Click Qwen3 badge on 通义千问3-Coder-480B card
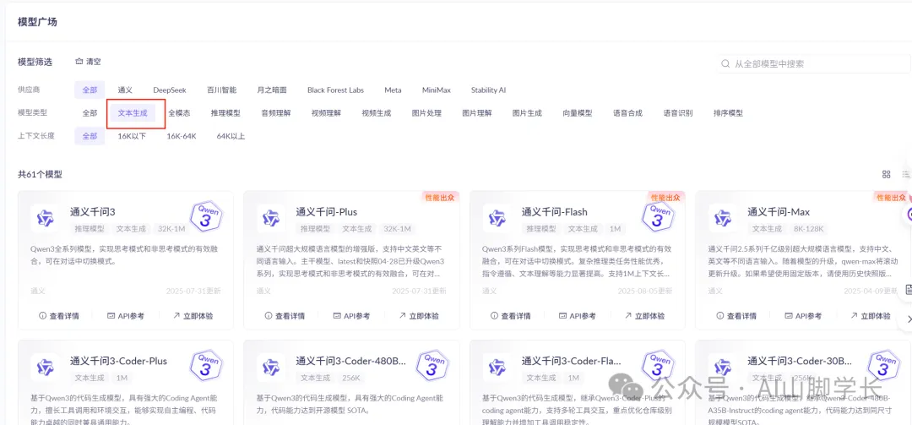 coord(432,366)
